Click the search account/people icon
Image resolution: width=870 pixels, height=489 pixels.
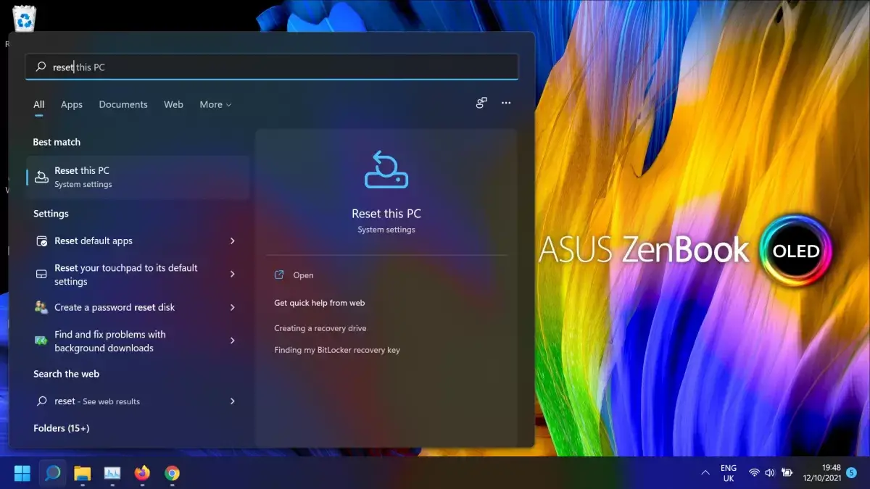coord(481,104)
